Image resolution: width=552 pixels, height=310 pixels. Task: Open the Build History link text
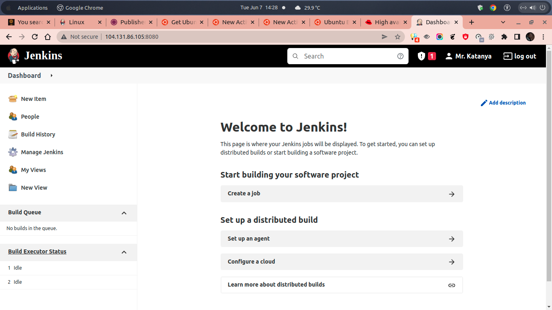[x=38, y=134]
